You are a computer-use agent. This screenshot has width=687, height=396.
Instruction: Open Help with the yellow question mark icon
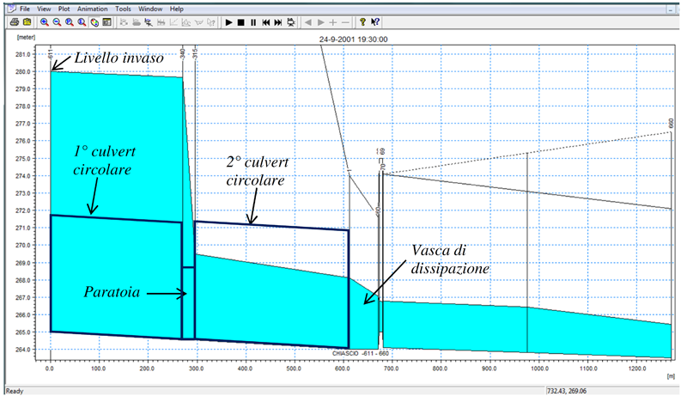(x=362, y=21)
